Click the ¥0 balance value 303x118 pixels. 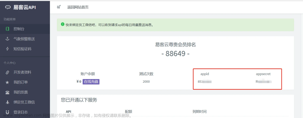[x=79, y=81]
